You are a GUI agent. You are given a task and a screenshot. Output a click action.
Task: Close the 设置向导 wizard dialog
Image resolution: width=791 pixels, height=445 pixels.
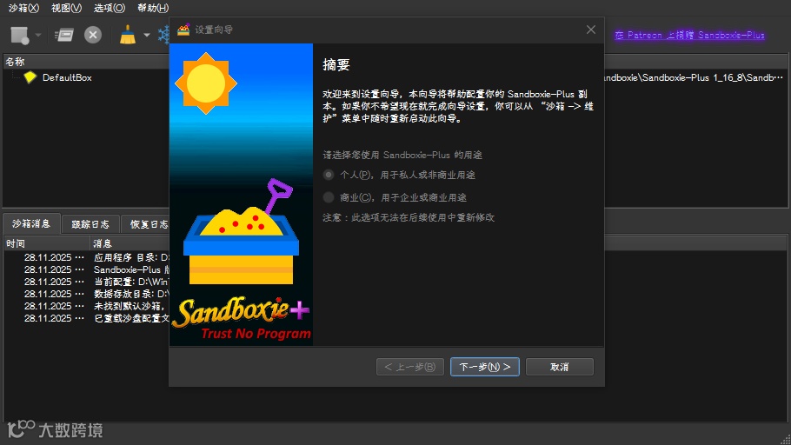pos(591,30)
